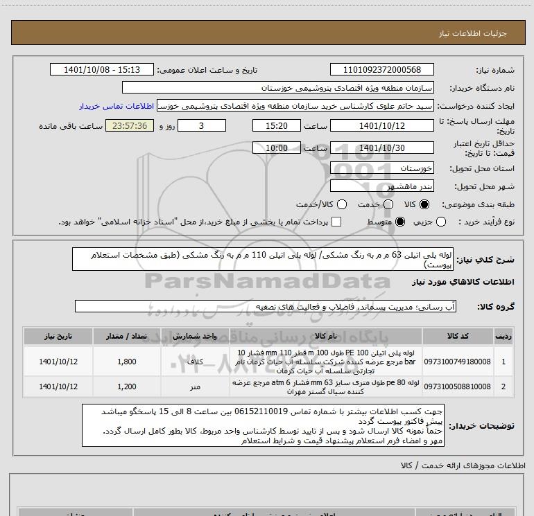Click quantity cell 1,200

click(x=127, y=386)
